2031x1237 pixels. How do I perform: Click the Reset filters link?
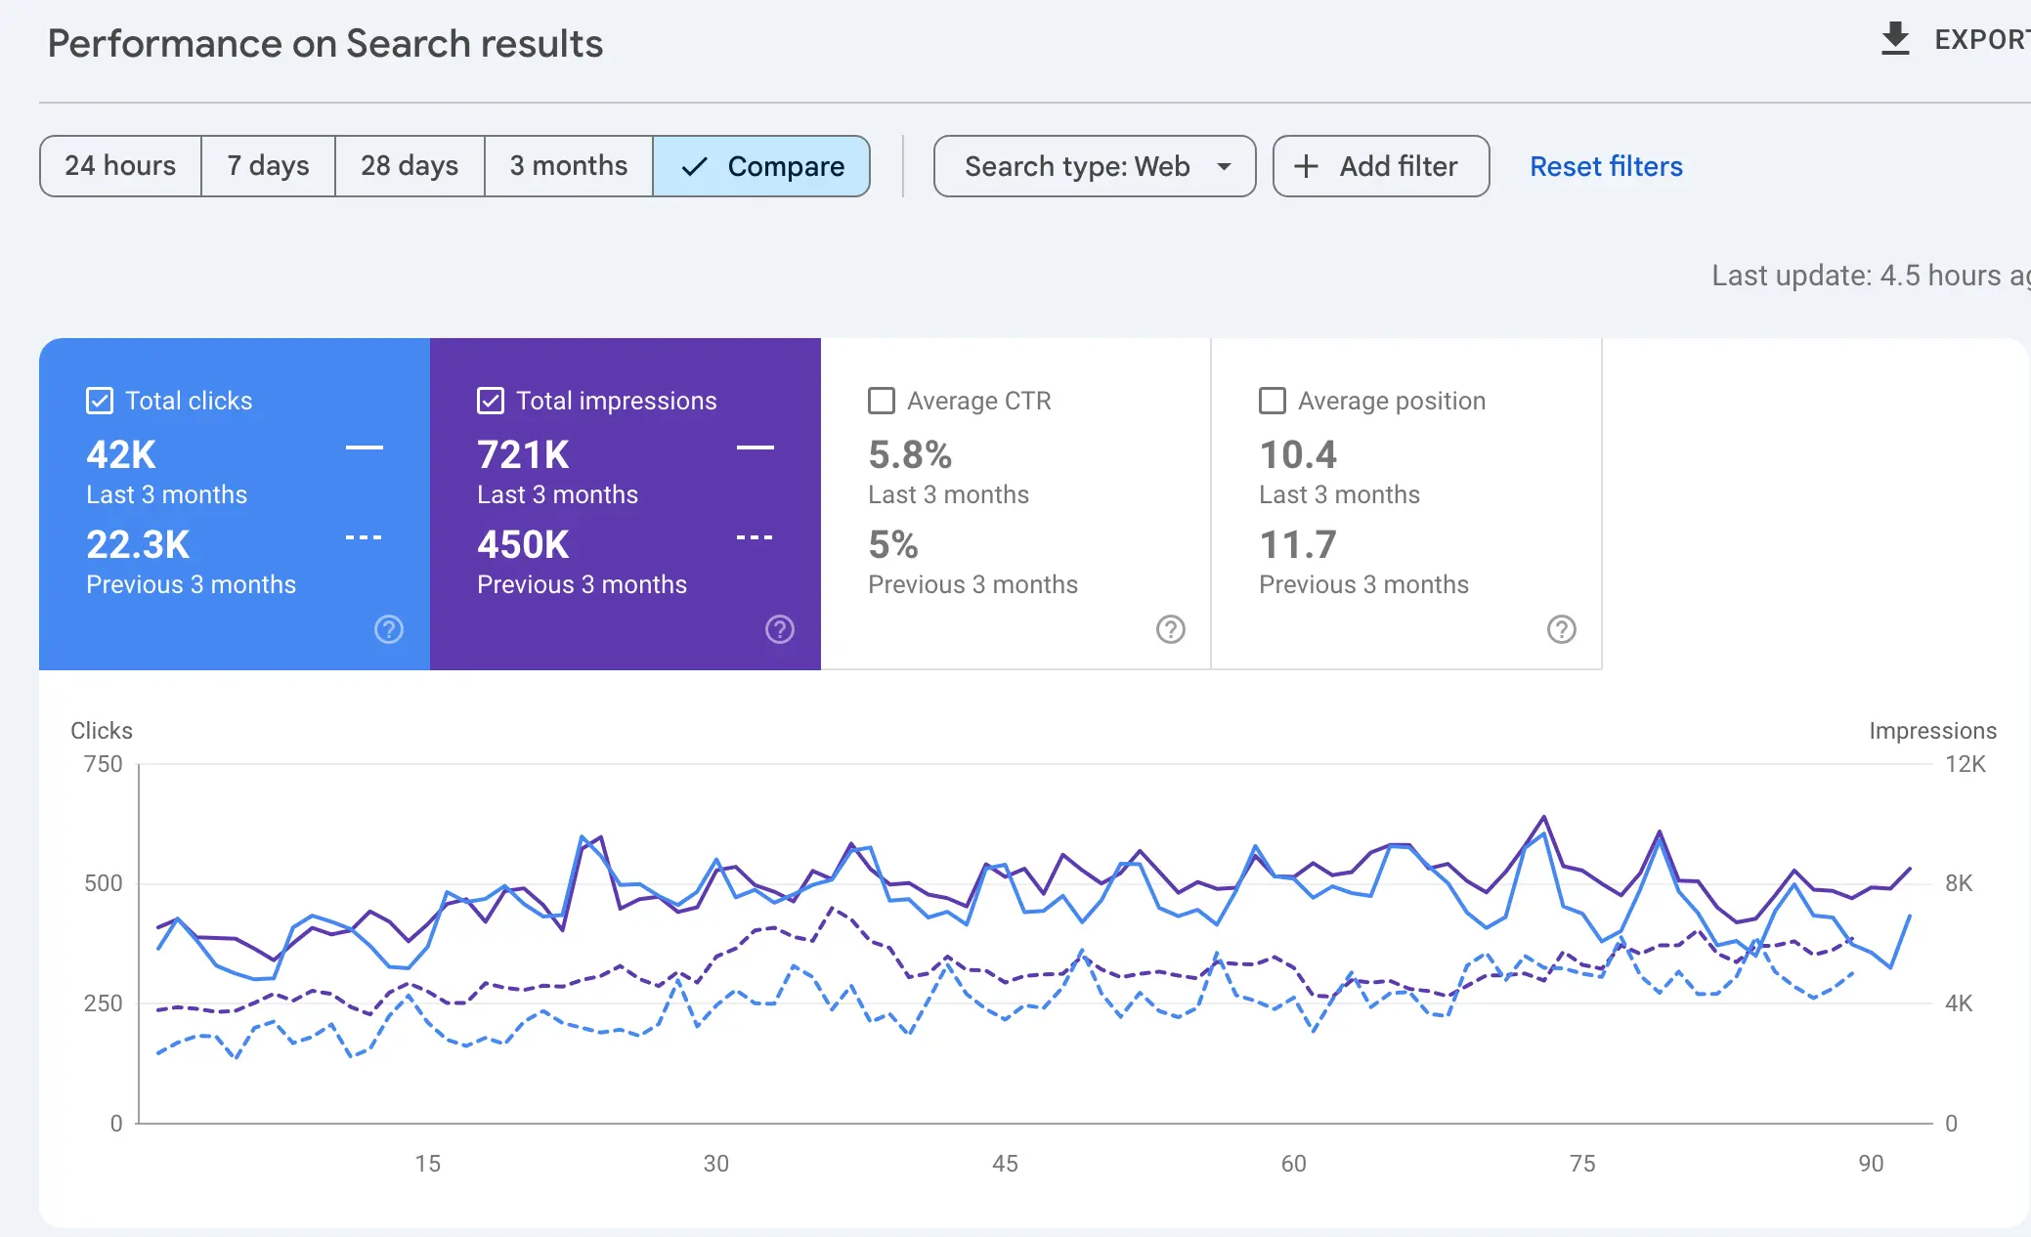pyautogui.click(x=1606, y=166)
